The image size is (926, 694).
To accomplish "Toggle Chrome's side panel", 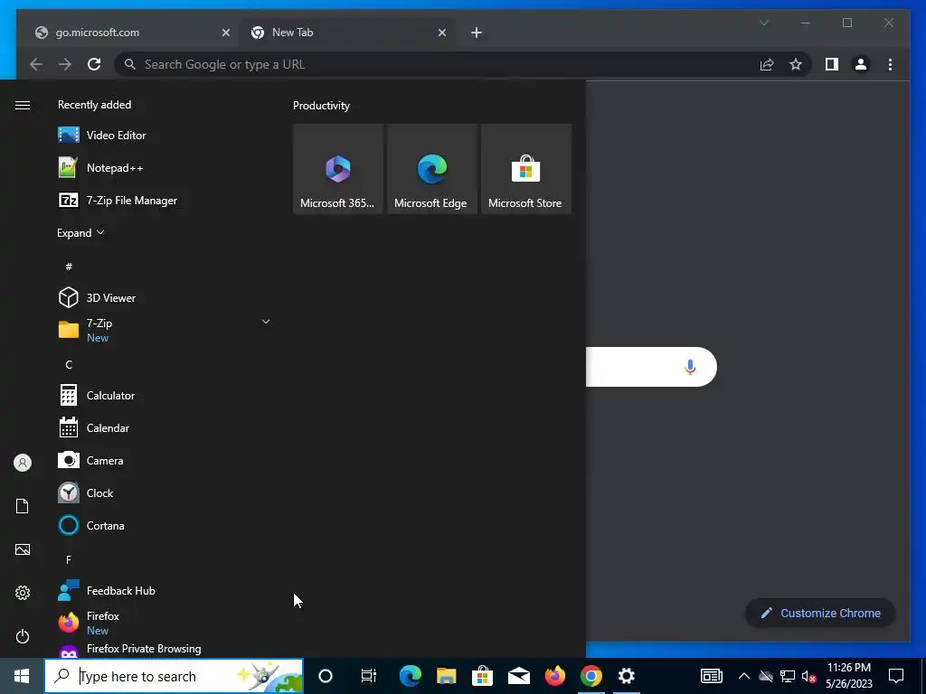I will [832, 64].
